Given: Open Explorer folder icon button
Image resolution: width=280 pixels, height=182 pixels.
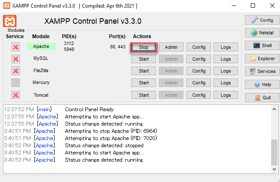Looking at the screenshot, I should point(262,59).
